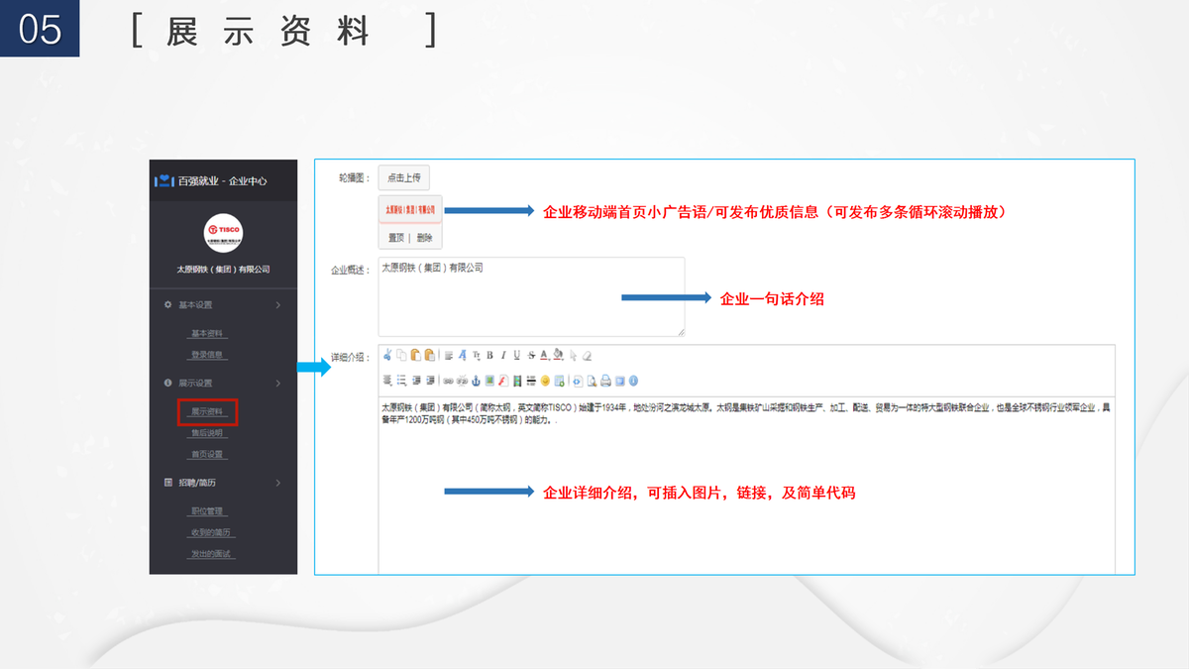Viewport: 1189px width, 669px height.
Task: Click the Print printer icon
Action: pyautogui.click(x=605, y=380)
